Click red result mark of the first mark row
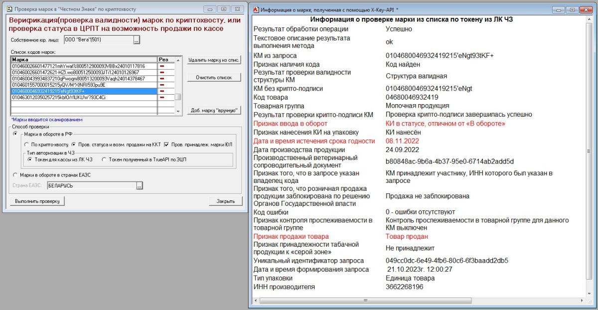This screenshot has width=598, height=310. click(162, 66)
